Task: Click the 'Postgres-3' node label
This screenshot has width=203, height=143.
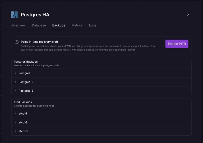Action: 26,91
